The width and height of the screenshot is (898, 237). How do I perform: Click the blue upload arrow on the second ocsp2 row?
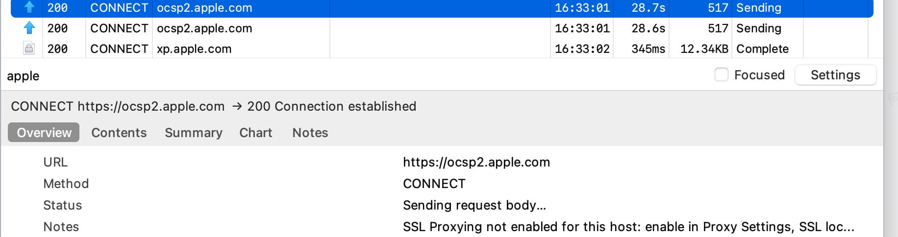point(29,28)
